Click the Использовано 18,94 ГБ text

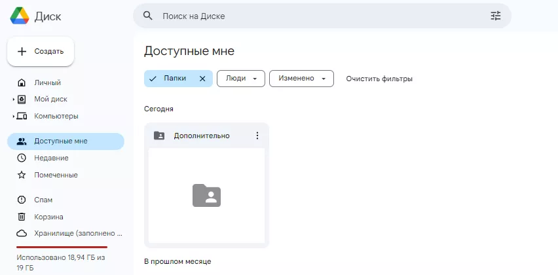point(61,262)
